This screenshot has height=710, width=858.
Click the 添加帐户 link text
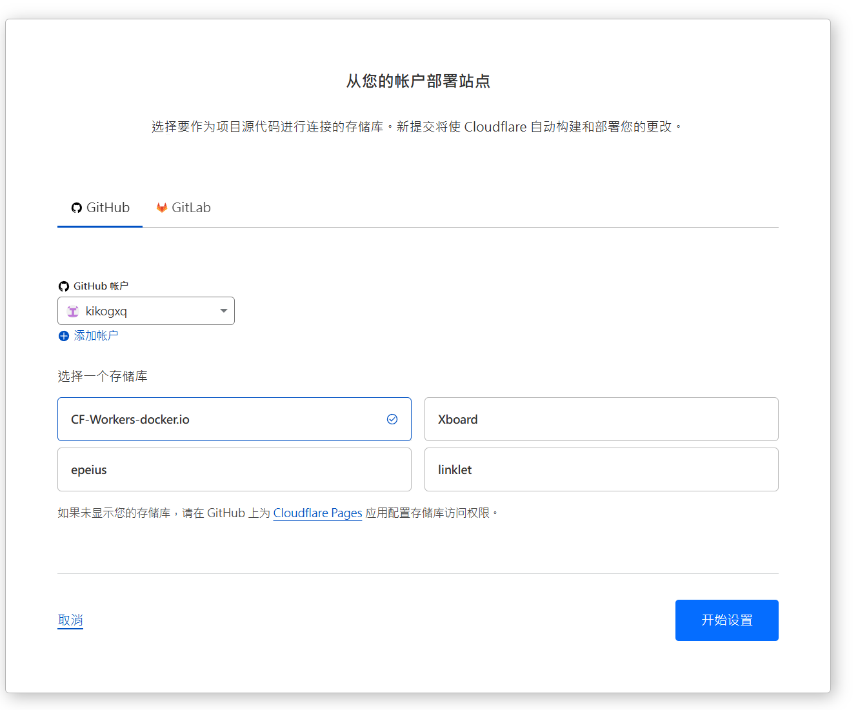tap(95, 335)
